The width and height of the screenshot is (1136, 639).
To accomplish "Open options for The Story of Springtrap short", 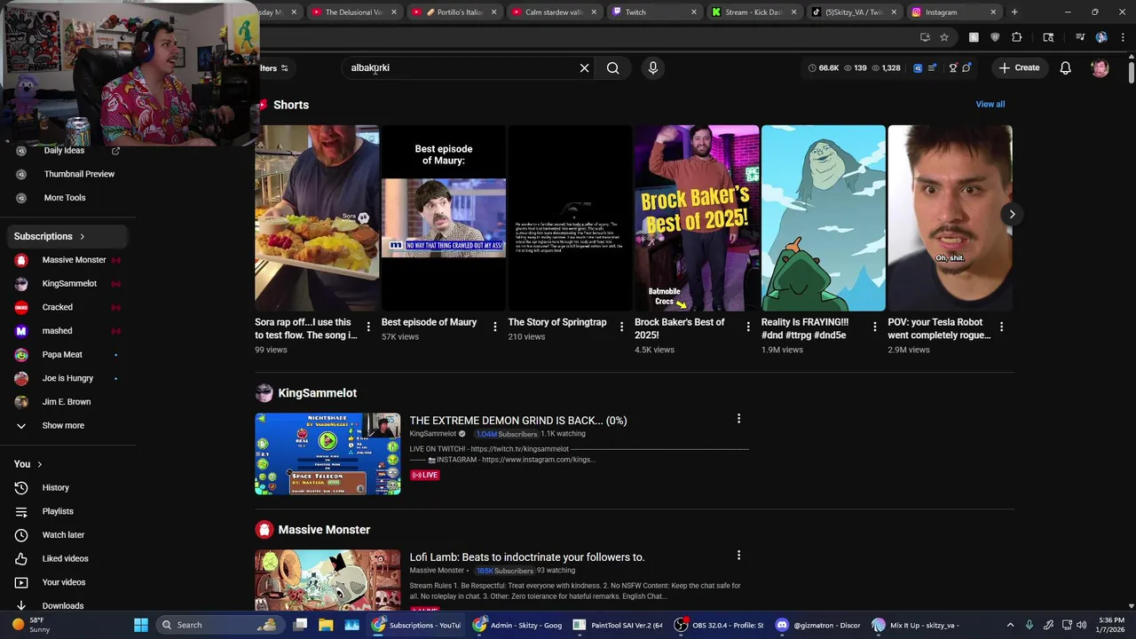I will pyautogui.click(x=621, y=327).
